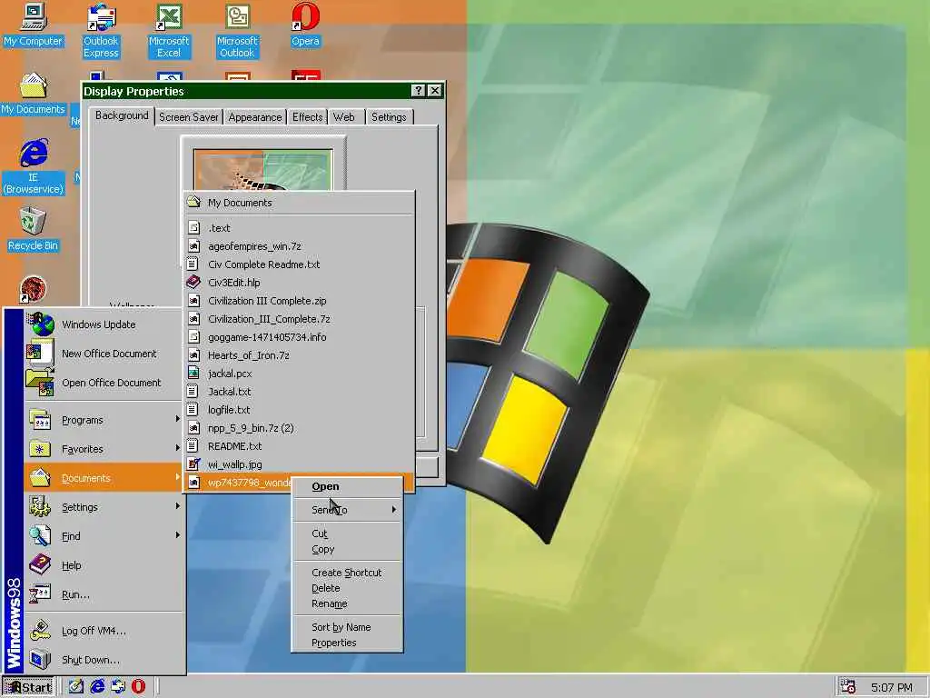Switch to the Settings tab in Display Properties
The height and width of the screenshot is (698, 930).
tap(389, 117)
